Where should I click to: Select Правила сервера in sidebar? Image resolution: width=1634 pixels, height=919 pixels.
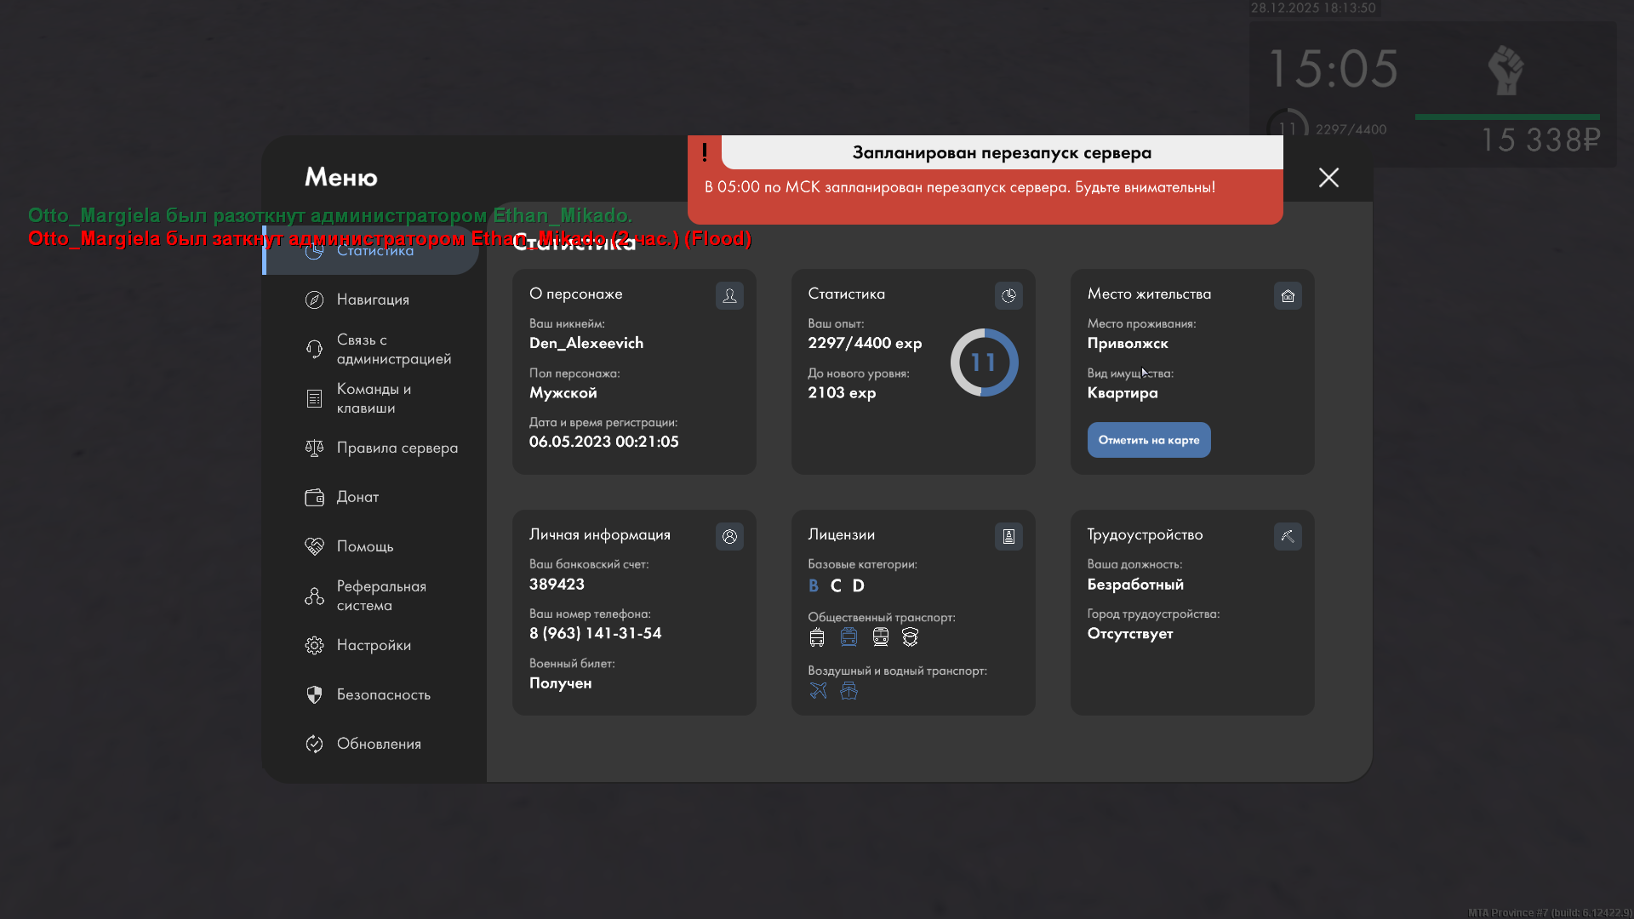coord(397,448)
